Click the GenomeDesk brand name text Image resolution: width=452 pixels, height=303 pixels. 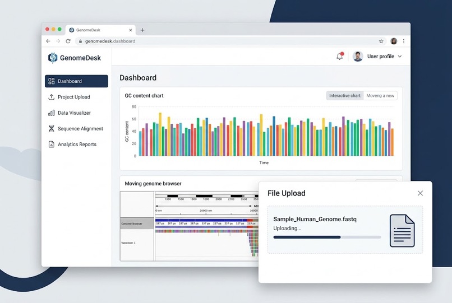(80, 58)
